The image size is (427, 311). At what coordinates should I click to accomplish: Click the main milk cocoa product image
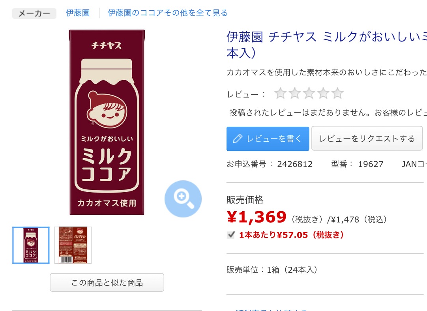tap(107, 122)
